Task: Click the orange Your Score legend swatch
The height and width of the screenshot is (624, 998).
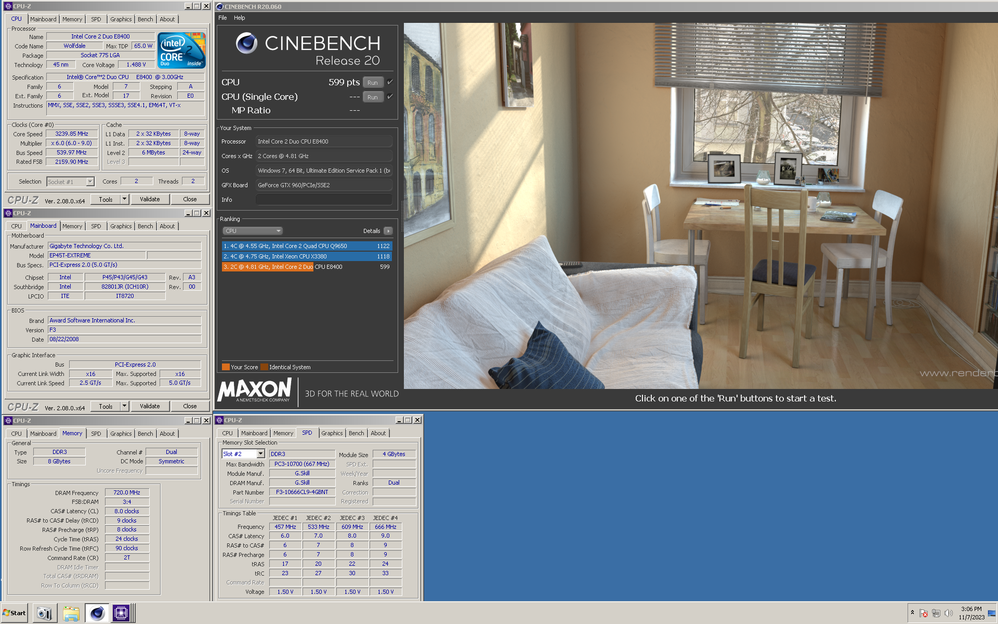Action: (x=226, y=367)
